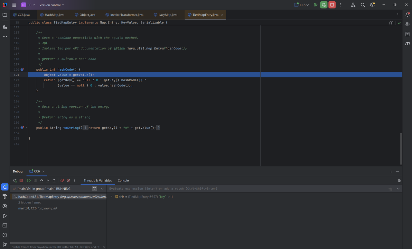The width and height of the screenshot is (412, 249).
Task: Click the green inspections checkmark
Action: pos(399,23)
